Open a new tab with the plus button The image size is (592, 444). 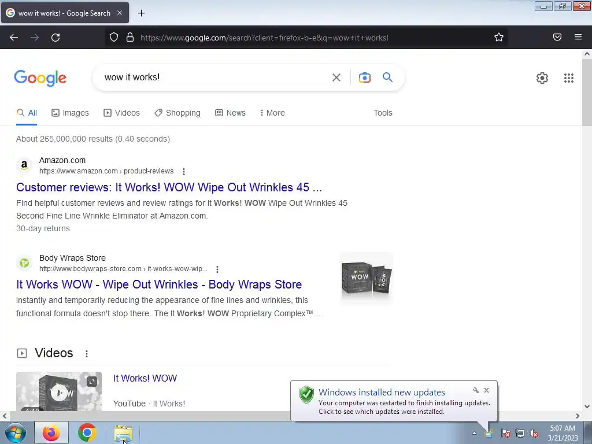[x=141, y=13]
